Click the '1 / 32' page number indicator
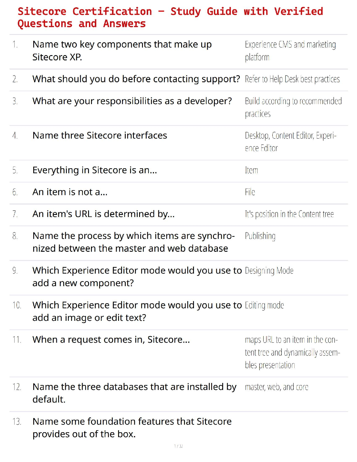This screenshot has width=357, height=462. (x=178, y=446)
